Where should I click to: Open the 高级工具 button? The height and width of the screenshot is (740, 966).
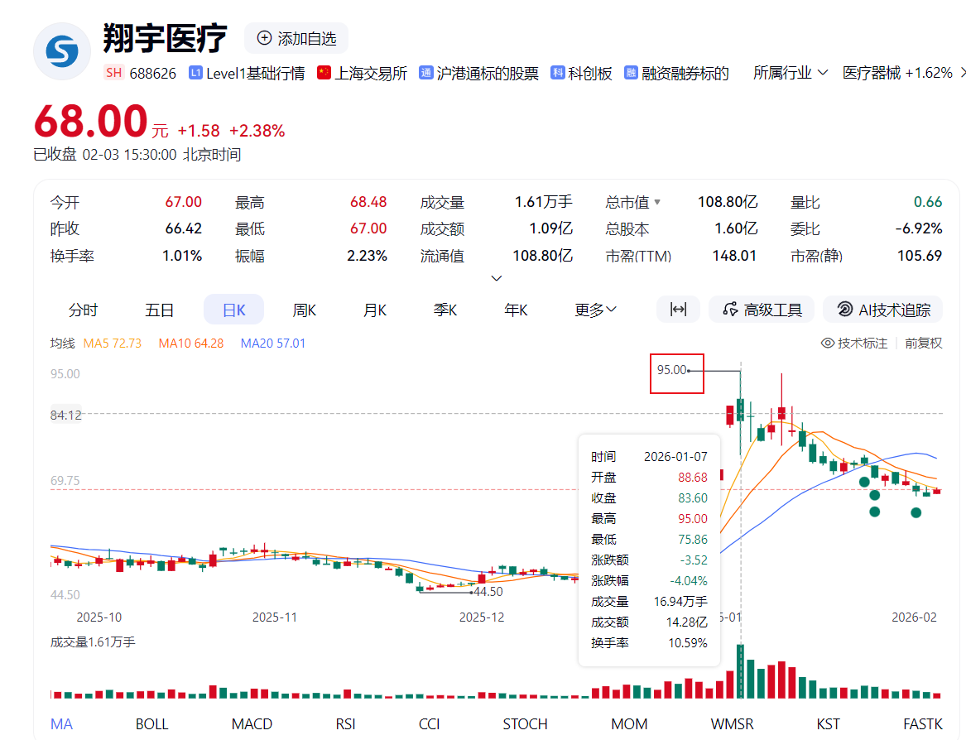(x=762, y=310)
